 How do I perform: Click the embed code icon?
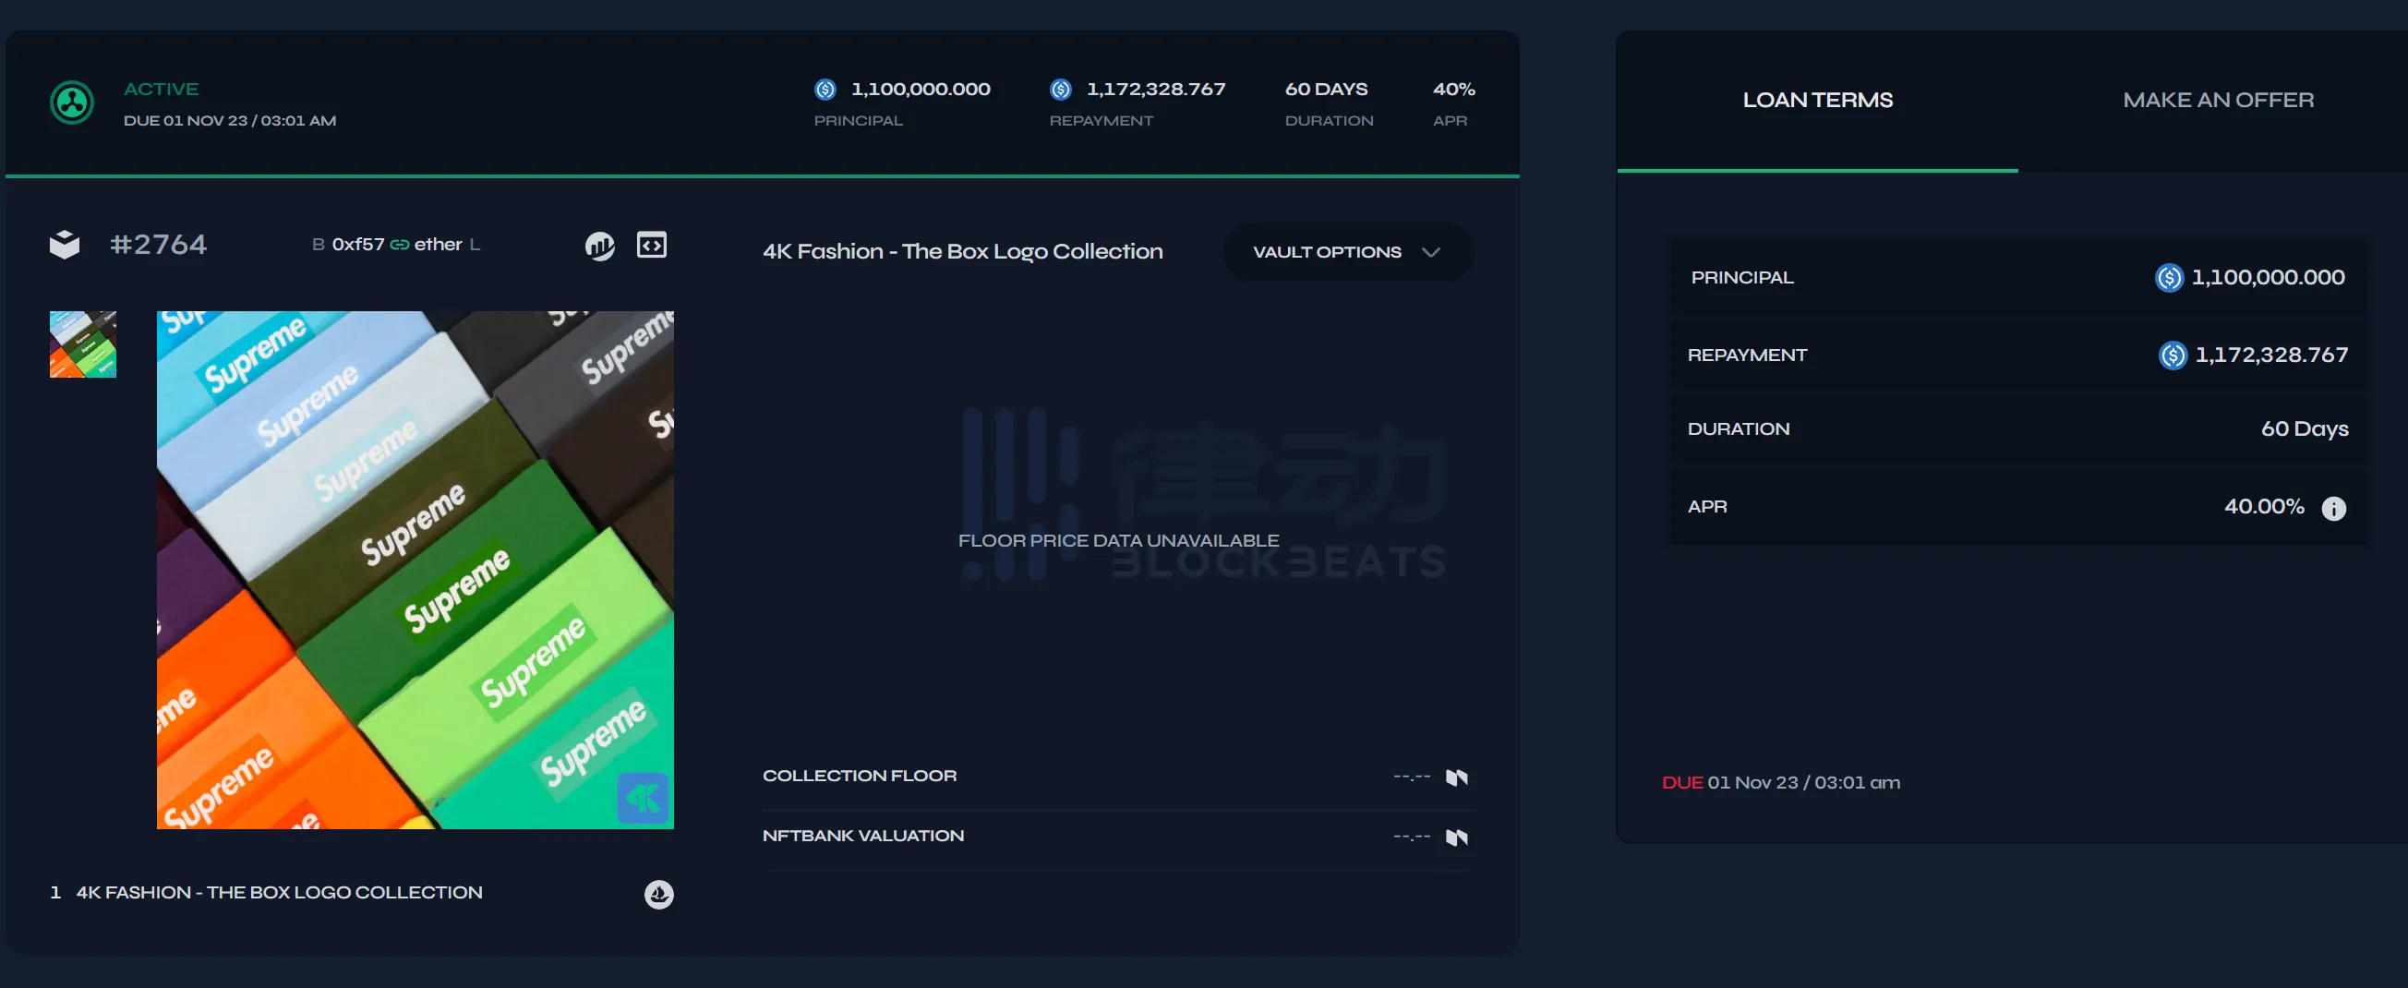(652, 245)
